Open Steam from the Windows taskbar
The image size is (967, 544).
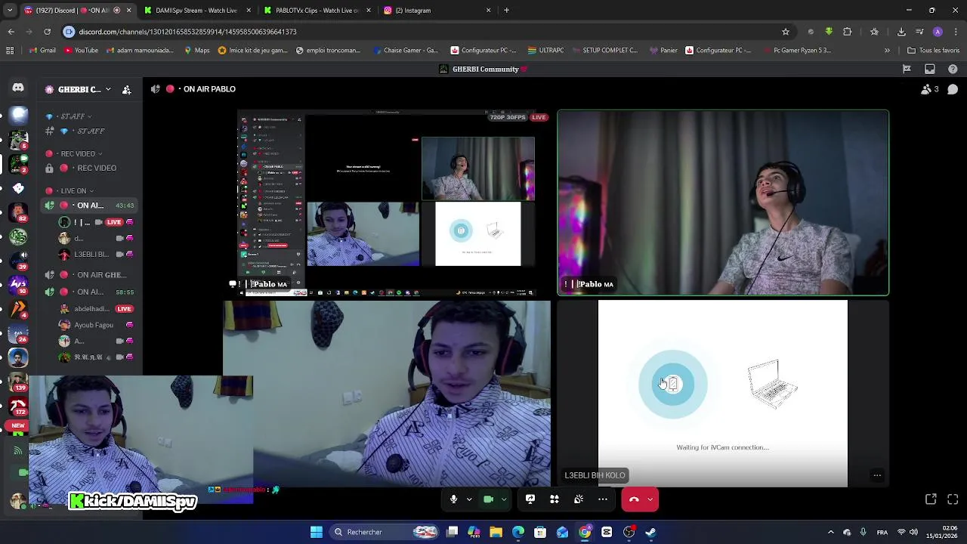pyautogui.click(x=650, y=532)
